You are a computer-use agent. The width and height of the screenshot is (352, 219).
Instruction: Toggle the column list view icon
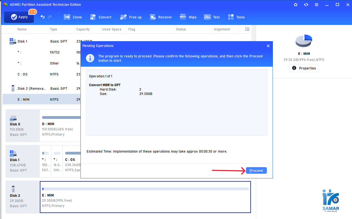(247, 29)
